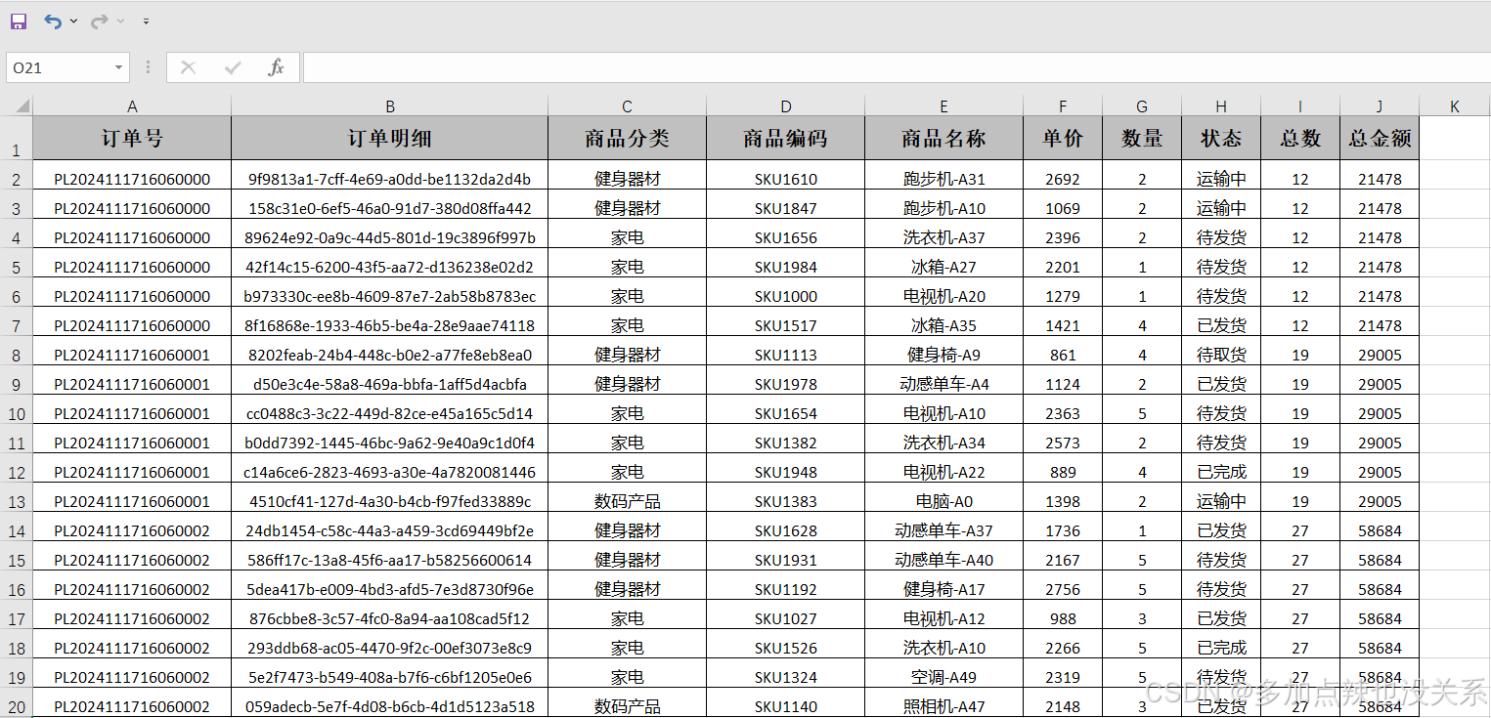This screenshot has width=1491, height=718.
Task: Select column J header
Action: click(1380, 106)
